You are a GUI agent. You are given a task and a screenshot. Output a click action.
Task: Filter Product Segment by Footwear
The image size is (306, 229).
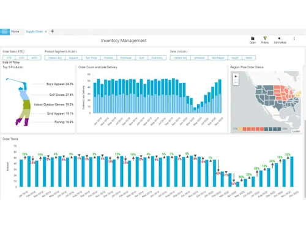pyautogui.click(x=126, y=58)
